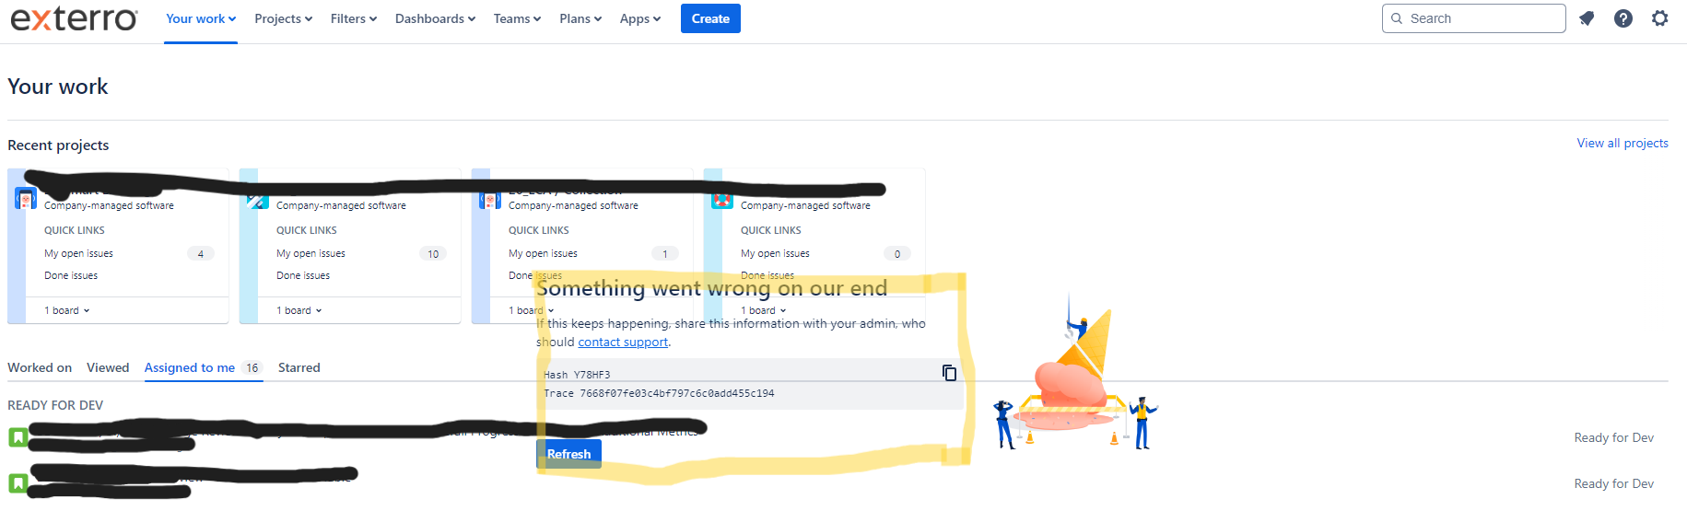1687x511 pixels.
Task: Click into the Search field
Action: point(1473,18)
